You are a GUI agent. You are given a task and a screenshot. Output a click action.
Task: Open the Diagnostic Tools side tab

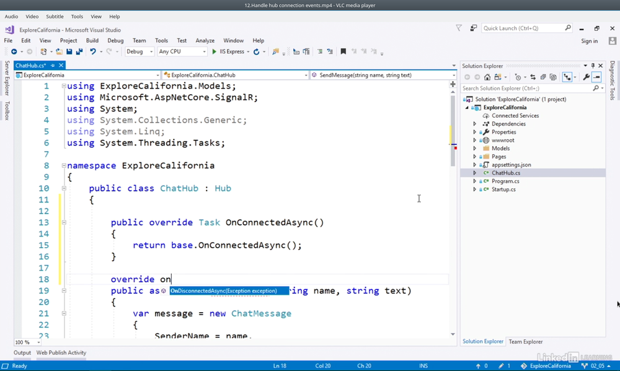coord(612,80)
